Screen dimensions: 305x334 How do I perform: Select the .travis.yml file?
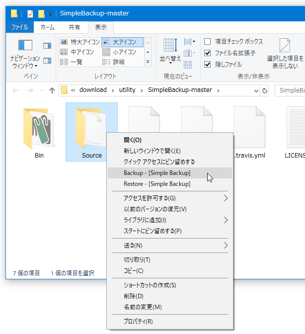[249, 133]
